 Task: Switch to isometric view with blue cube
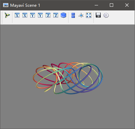[63, 15]
